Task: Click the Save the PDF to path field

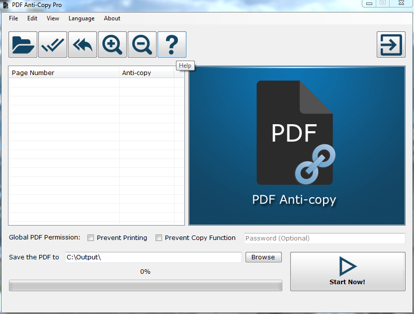Action: (x=154, y=257)
